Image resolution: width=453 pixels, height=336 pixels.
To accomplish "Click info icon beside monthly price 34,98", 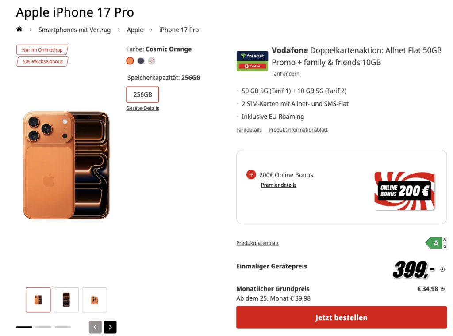I will coord(442,289).
